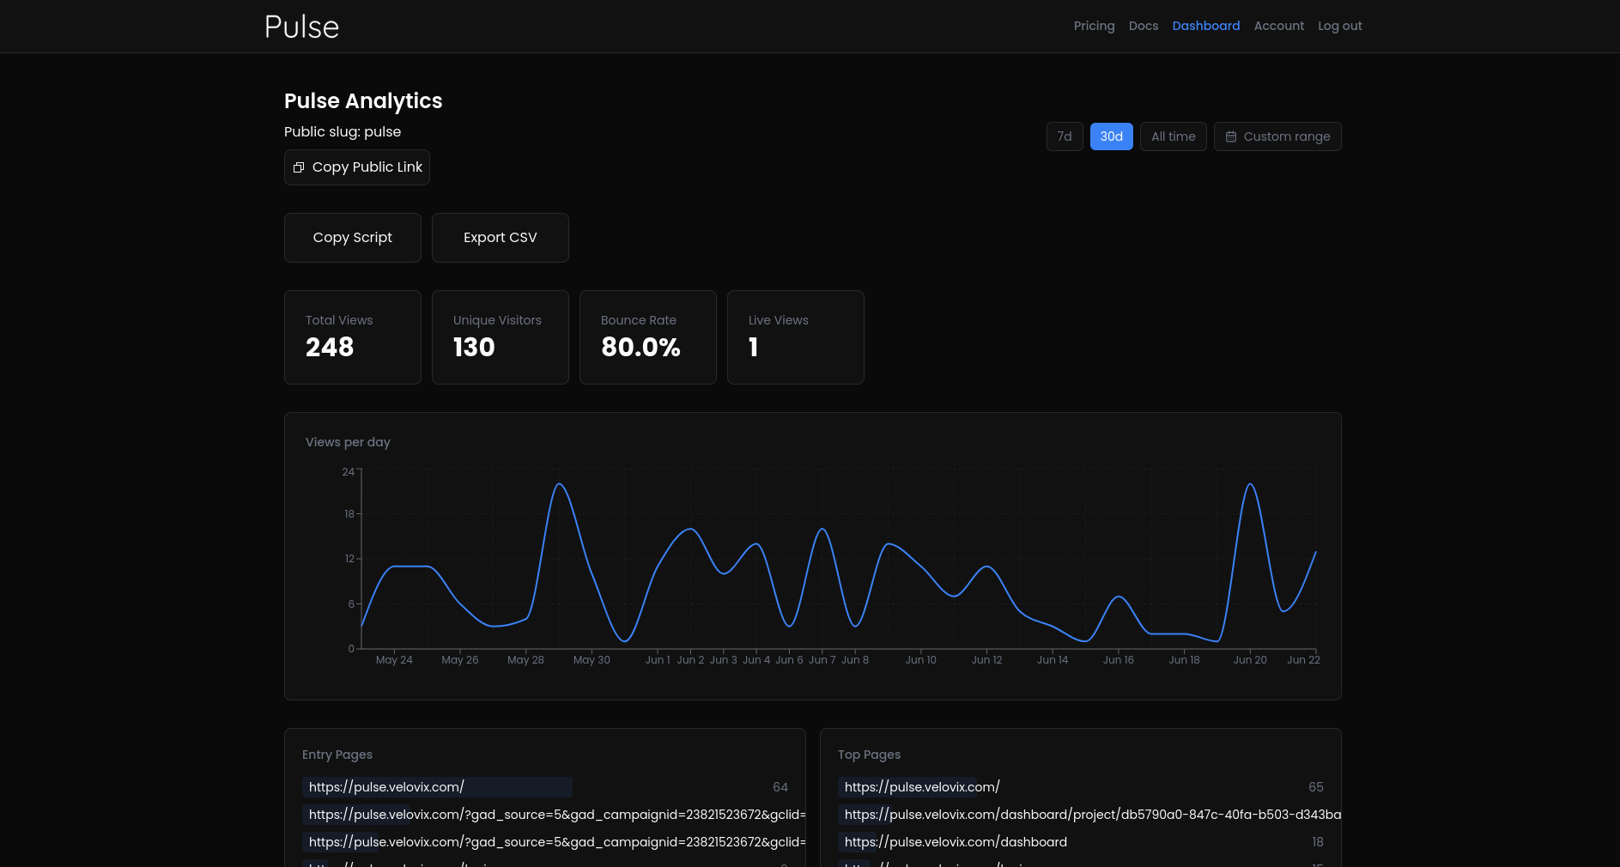Select the 30d time range
1620x867 pixels.
tap(1111, 136)
